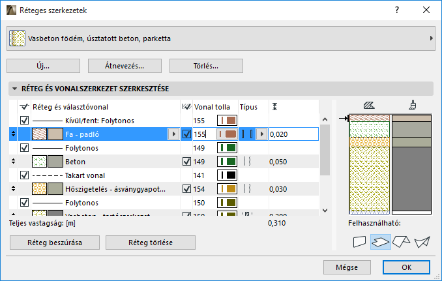Viewport: 442px width, 281px height.
Task: Click the Réteg törlése button
Action: pos(151,243)
